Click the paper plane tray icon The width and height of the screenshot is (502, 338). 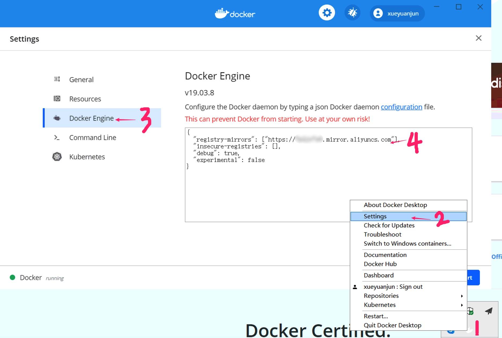(489, 311)
